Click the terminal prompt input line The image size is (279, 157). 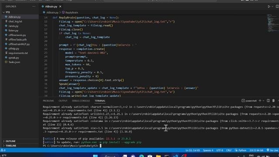click(72, 146)
